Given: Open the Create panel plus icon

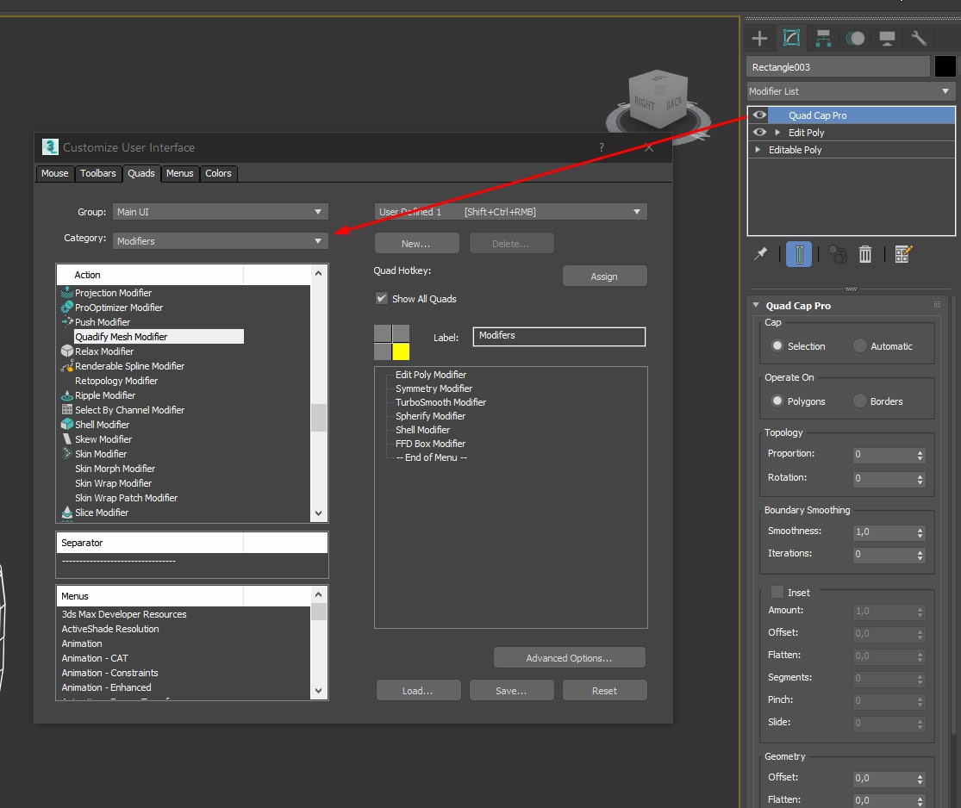Looking at the screenshot, I should click(759, 38).
